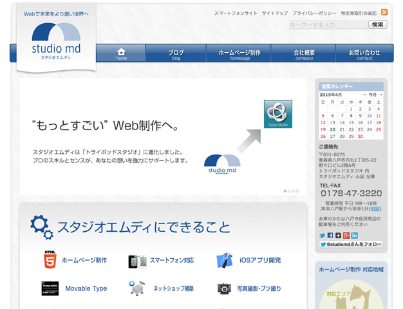The image size is (403, 309).
Task: Click calendar date 29
Action: pos(351,136)
